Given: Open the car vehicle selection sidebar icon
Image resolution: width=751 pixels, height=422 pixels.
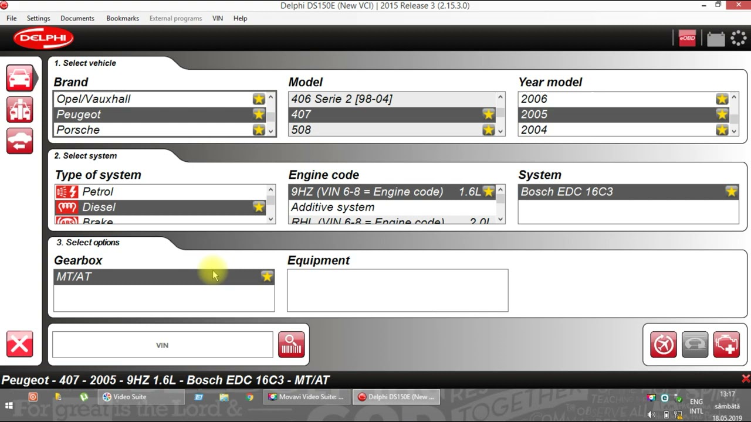Looking at the screenshot, I should (19, 77).
